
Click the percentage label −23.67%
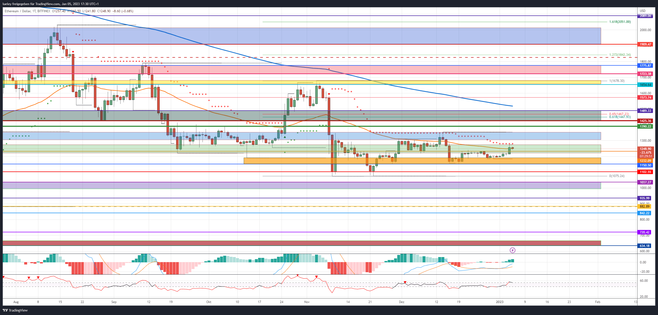(645, 153)
